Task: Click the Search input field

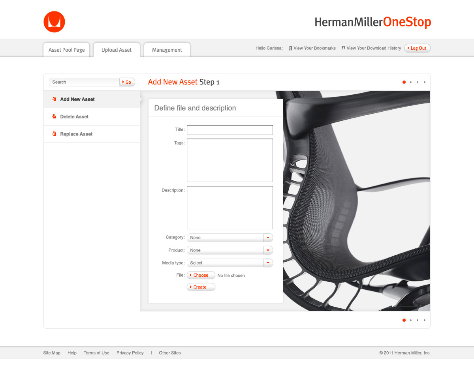Action: pyautogui.click(x=84, y=82)
